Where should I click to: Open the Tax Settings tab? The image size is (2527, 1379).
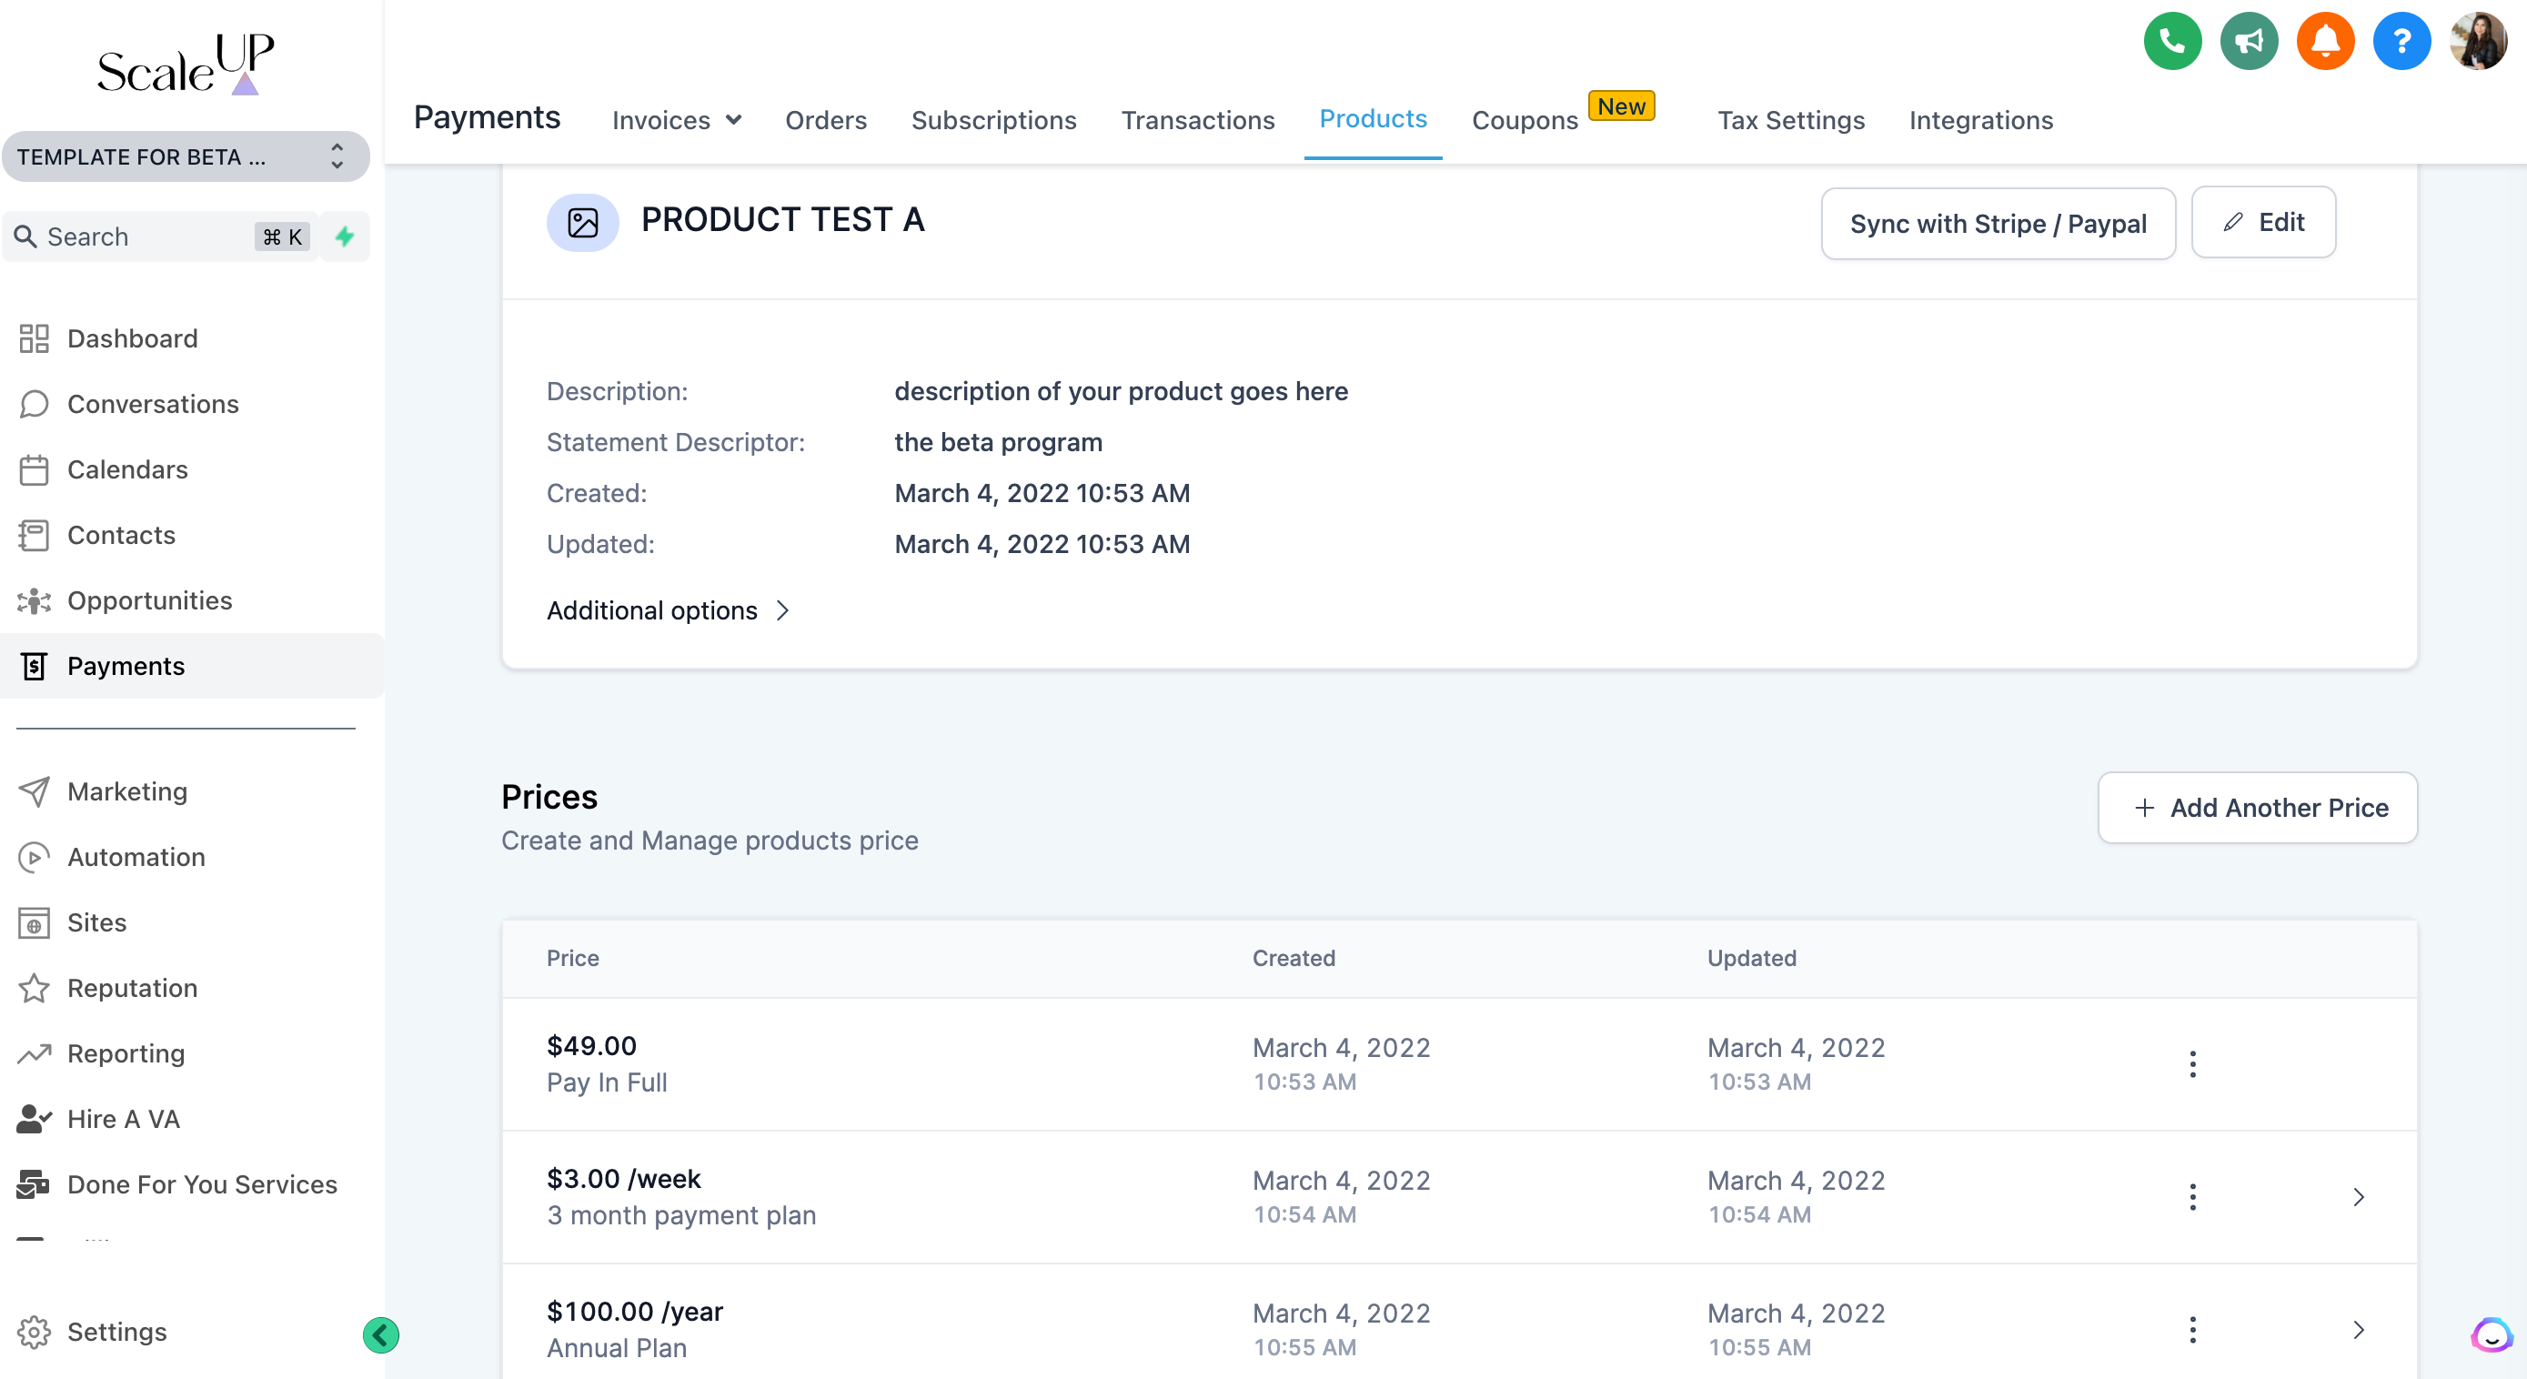[x=1790, y=120]
